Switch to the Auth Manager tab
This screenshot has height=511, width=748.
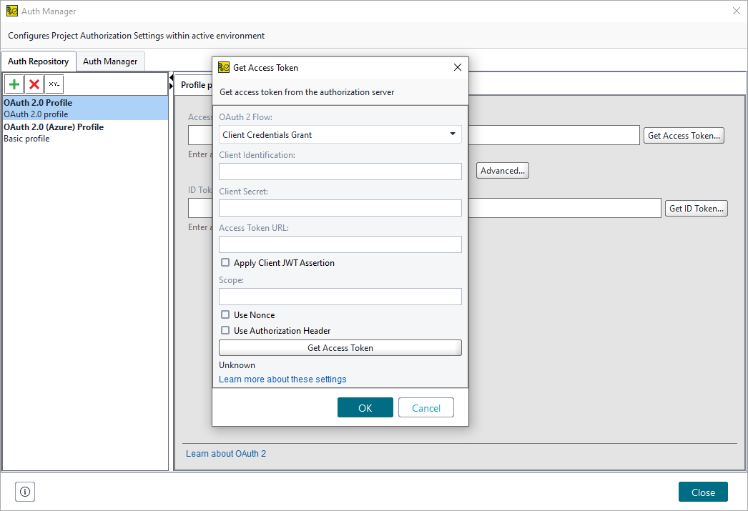(110, 61)
